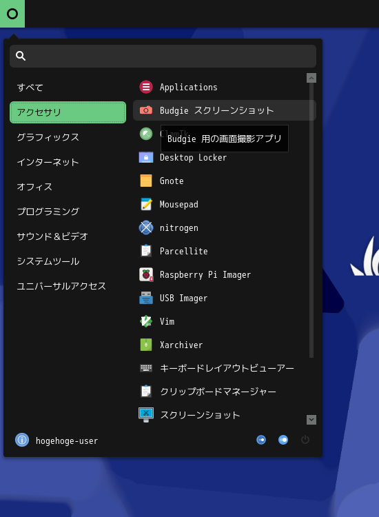Click the hogehoge-user account icon
Image resolution: width=379 pixels, height=517 pixels.
pos(22,440)
